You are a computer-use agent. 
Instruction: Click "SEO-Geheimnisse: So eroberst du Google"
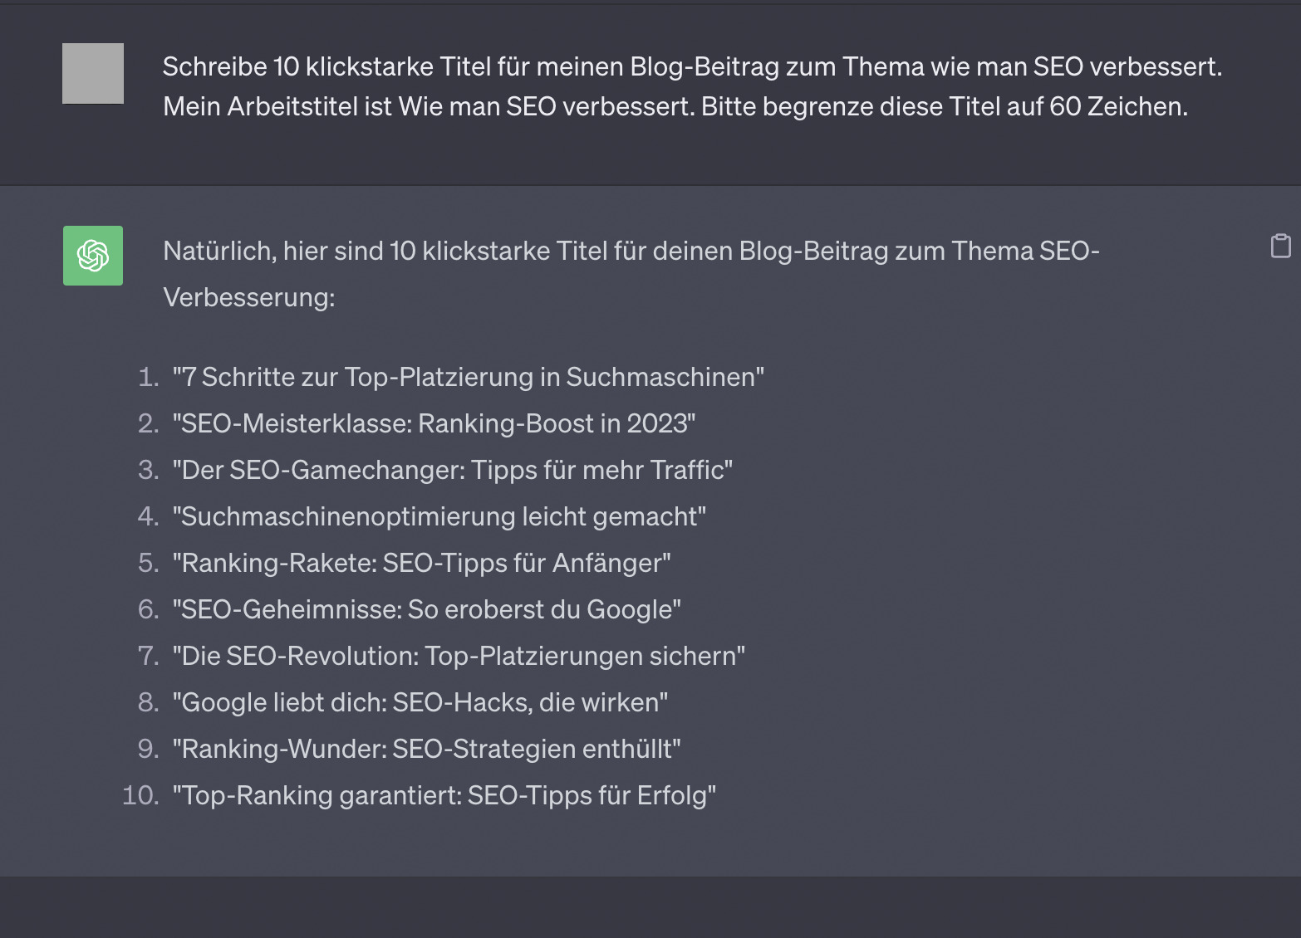coord(427,609)
